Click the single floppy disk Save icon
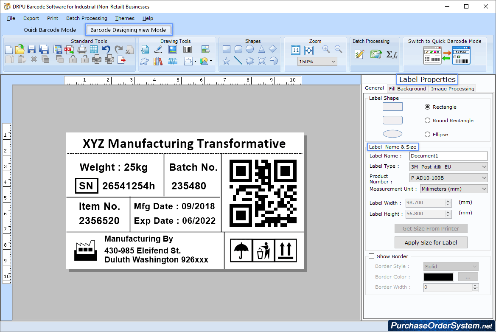Image resolution: width=496 pixels, height=332 pixels. (31, 49)
